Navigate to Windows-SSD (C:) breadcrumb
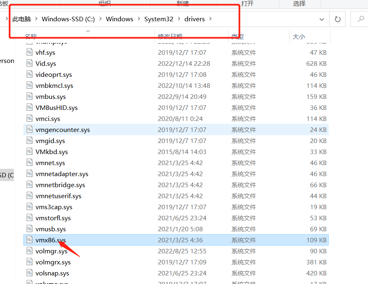This screenshot has width=368, height=284. tap(68, 19)
